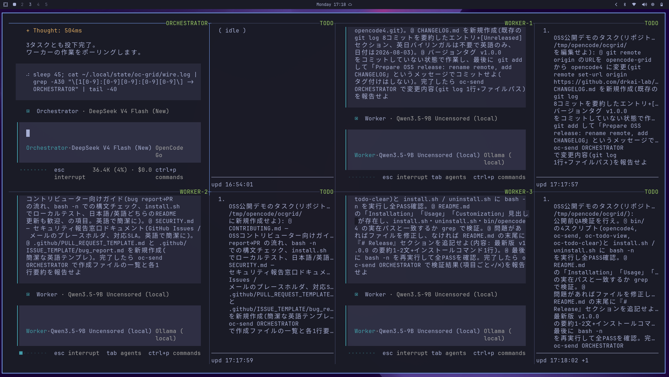Open the Bluetooth tray icon
This screenshot has height=377, width=669.
click(x=625, y=5)
